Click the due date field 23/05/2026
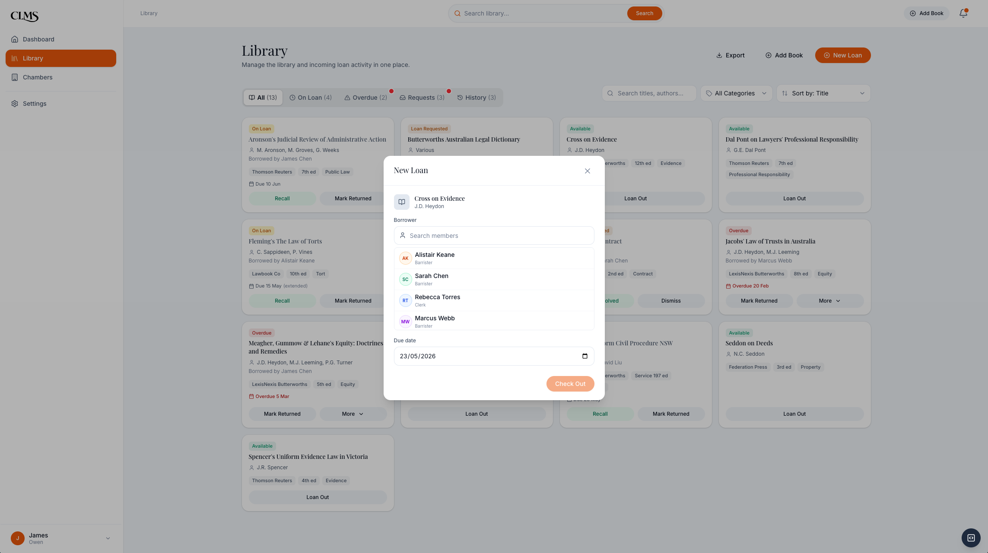This screenshot has height=553, width=988. (x=494, y=356)
